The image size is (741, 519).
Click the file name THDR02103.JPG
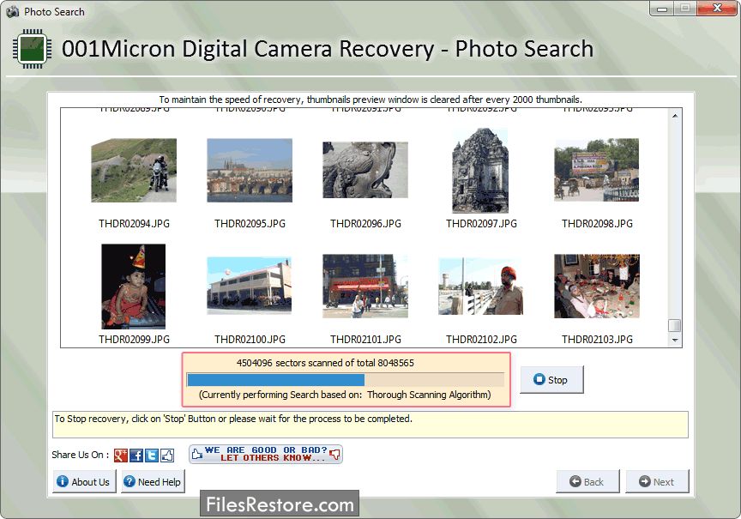(597, 340)
